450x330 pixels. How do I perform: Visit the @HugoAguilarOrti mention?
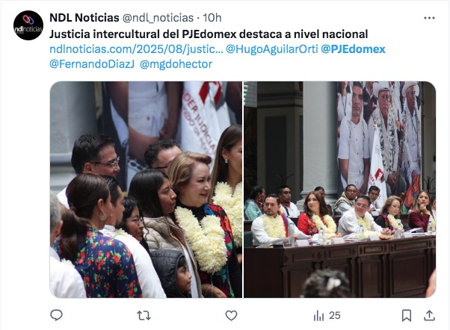(x=272, y=49)
